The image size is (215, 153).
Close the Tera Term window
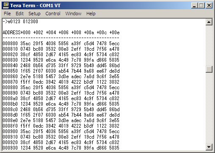click(x=209, y=5)
